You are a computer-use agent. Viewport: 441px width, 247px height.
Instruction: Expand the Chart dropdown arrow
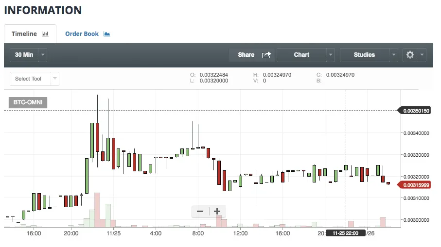pyautogui.click(x=331, y=55)
